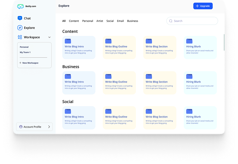Click the Workspace label in sidebar
Viewport: 238px width, 164px height.
point(32,37)
